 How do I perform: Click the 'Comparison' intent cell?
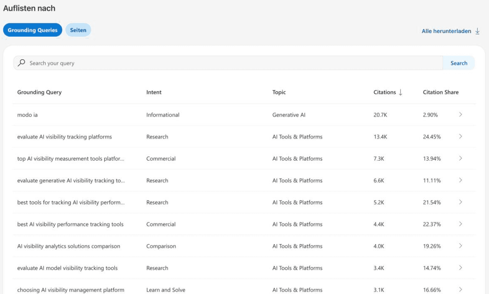point(161,246)
